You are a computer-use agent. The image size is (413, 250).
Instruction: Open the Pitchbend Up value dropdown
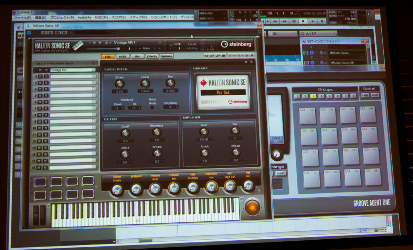tap(134, 107)
